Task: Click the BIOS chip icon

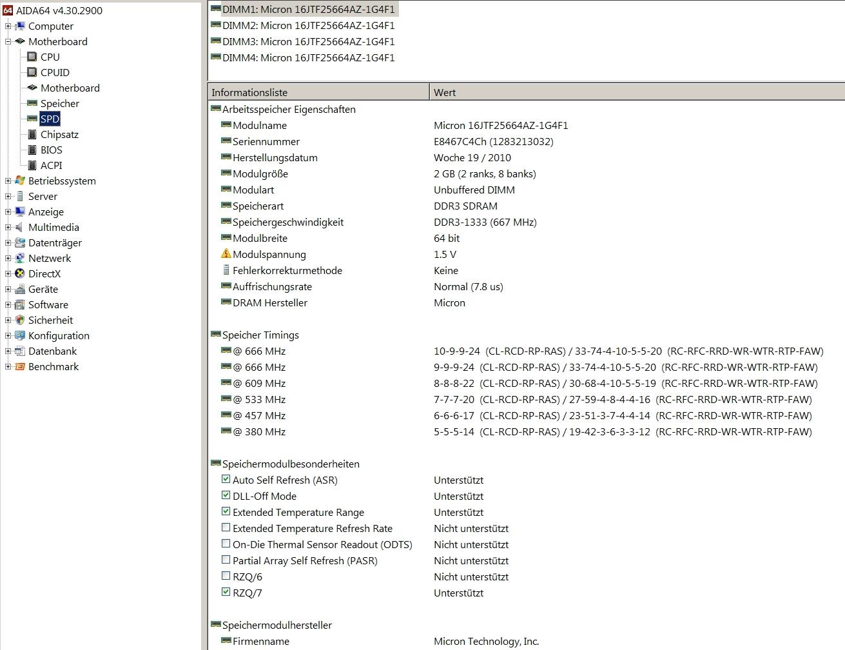Action: click(32, 150)
